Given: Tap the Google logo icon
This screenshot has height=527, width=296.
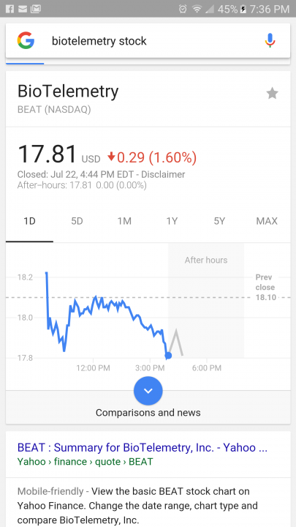Looking at the screenshot, I should coord(26,41).
